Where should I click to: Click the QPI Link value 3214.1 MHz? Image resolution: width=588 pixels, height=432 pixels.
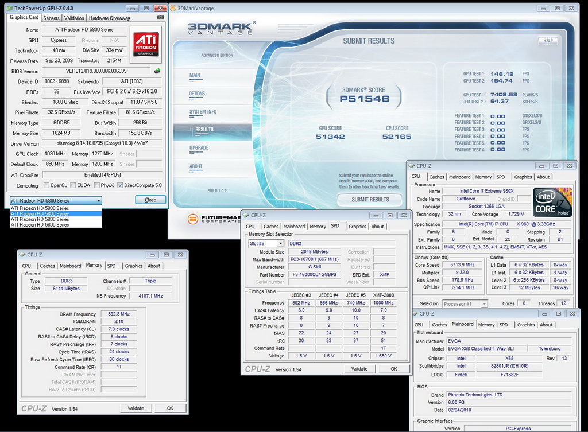click(x=463, y=287)
